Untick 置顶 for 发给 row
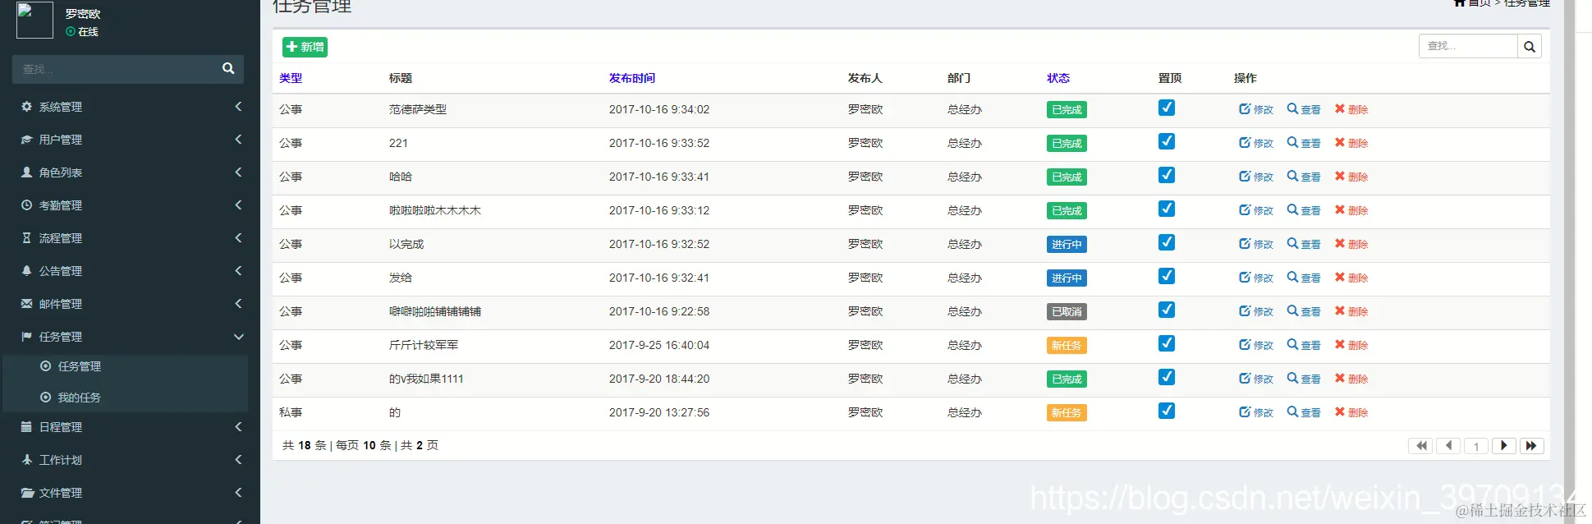The width and height of the screenshot is (1592, 524). coord(1167,276)
